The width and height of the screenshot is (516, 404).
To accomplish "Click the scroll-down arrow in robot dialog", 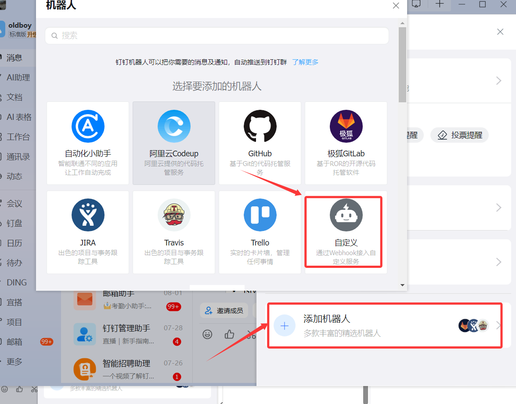I will pos(402,285).
